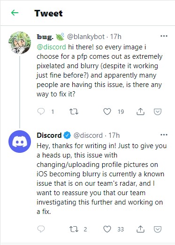
Task: Open the bug. display name
Action: (45, 37)
